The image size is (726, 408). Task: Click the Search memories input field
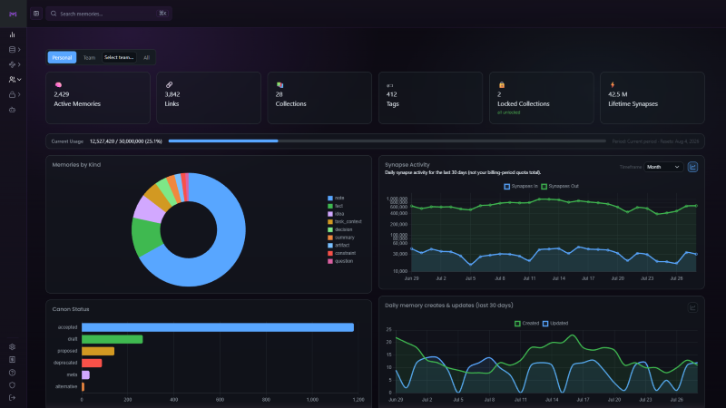point(109,14)
